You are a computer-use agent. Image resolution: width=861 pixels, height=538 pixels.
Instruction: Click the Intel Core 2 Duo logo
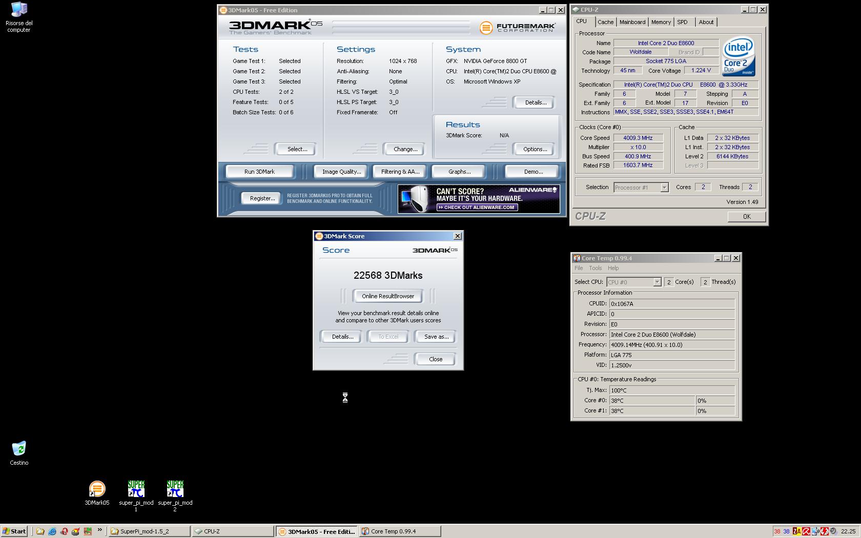pyautogui.click(x=739, y=56)
